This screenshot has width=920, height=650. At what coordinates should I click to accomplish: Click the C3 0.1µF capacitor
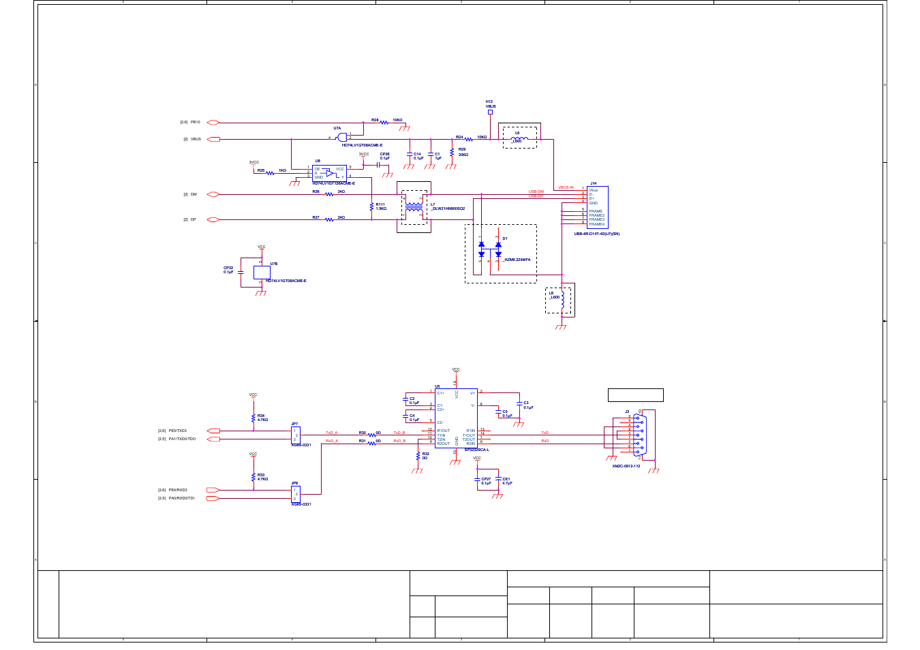(519, 405)
